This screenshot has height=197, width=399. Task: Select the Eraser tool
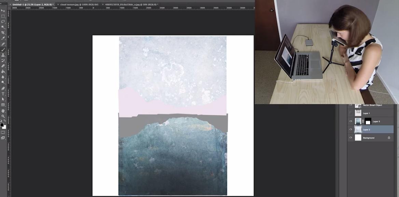(x=3, y=66)
